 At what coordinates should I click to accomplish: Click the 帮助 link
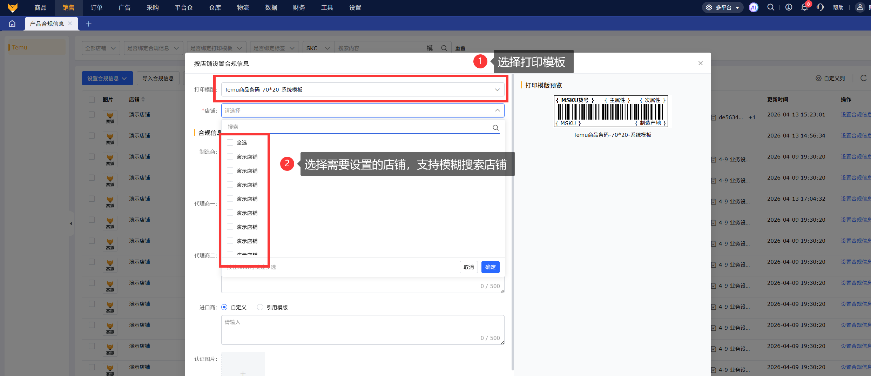[x=838, y=7]
